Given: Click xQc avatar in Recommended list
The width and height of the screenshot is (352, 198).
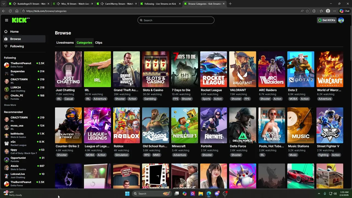Looking at the screenshot, I should click(x=7, y=143).
